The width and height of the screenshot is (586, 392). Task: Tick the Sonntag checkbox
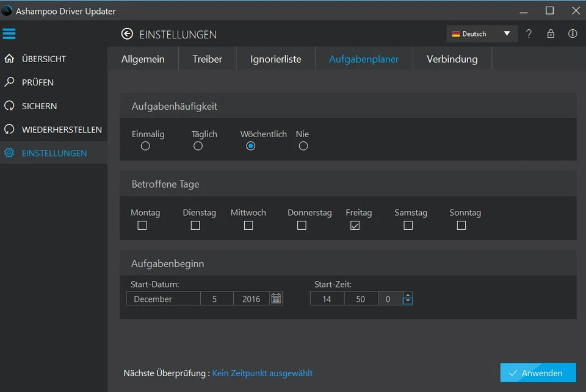[x=461, y=226]
